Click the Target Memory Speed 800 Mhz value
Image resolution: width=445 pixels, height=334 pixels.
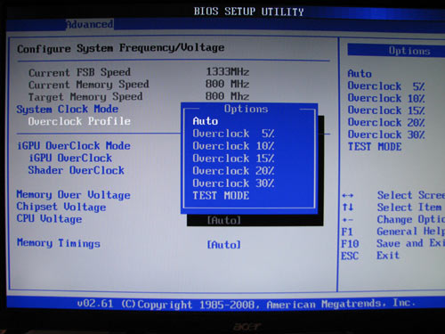pos(228,96)
